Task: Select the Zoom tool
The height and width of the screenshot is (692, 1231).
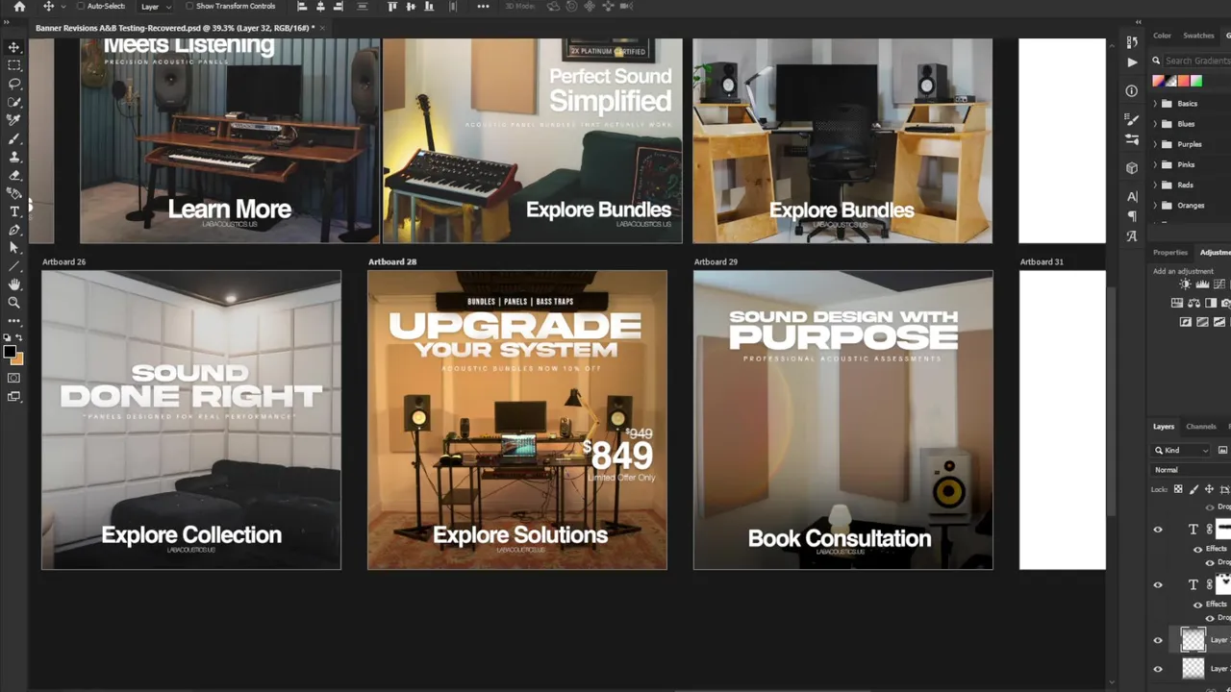Action: click(x=13, y=303)
